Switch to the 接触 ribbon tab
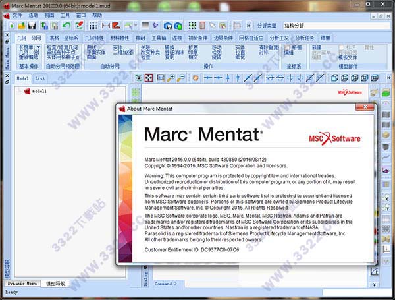The image size is (395, 300). pyautogui.click(x=141, y=38)
